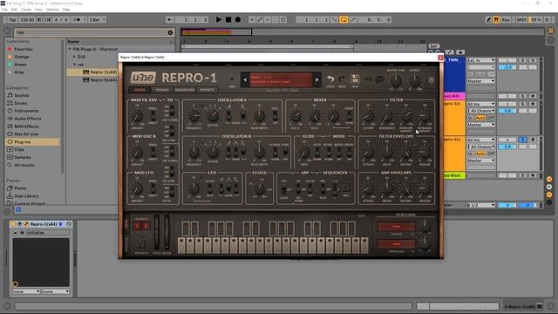Click the Filter Cutoff knob
This screenshot has height=314, width=558.
[x=368, y=116]
